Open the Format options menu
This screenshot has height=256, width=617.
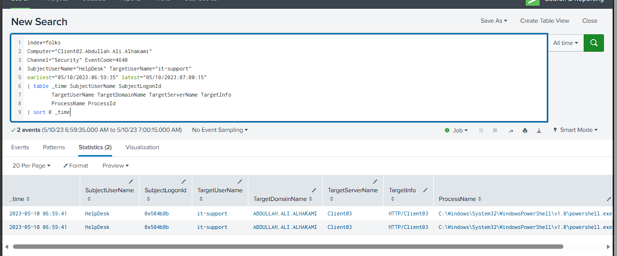tap(76, 166)
